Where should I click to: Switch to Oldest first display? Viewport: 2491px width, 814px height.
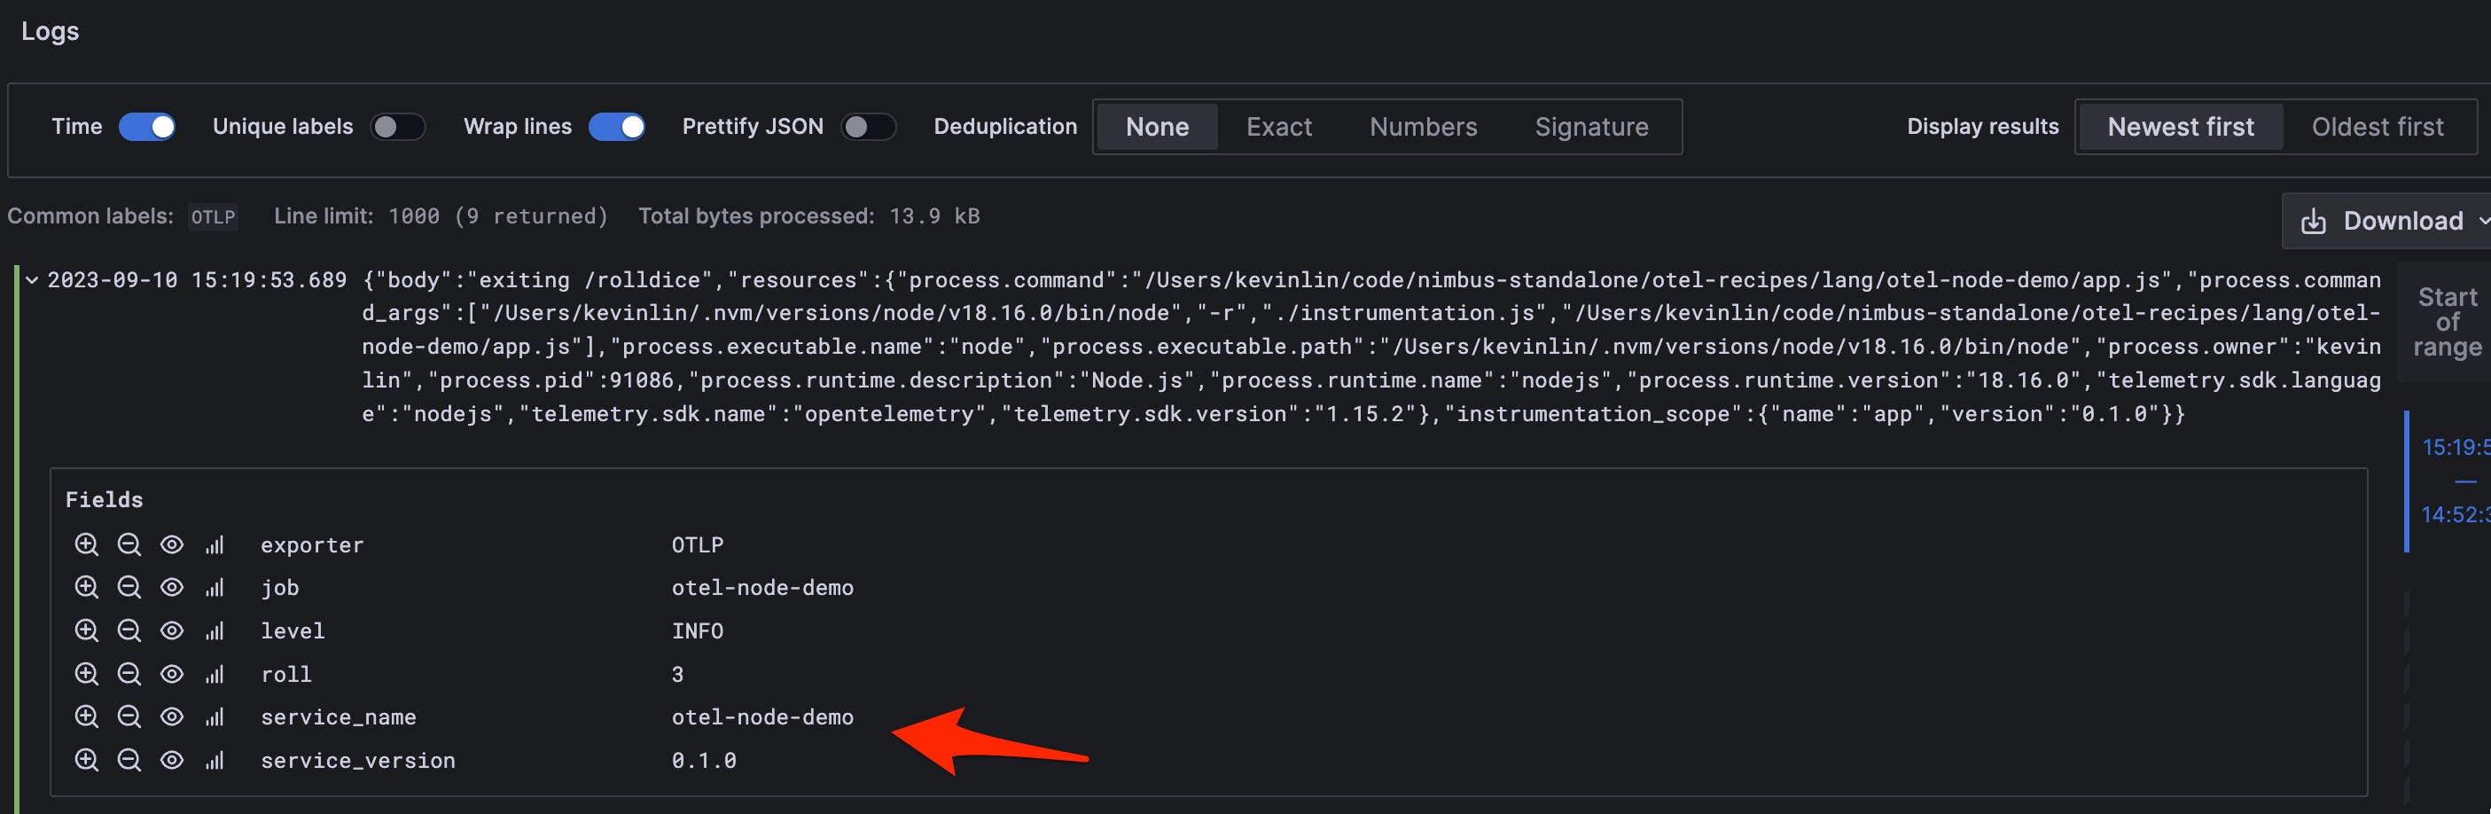(x=2377, y=127)
